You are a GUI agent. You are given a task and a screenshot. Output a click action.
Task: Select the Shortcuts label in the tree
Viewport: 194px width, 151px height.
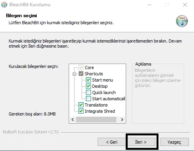pos(94,74)
